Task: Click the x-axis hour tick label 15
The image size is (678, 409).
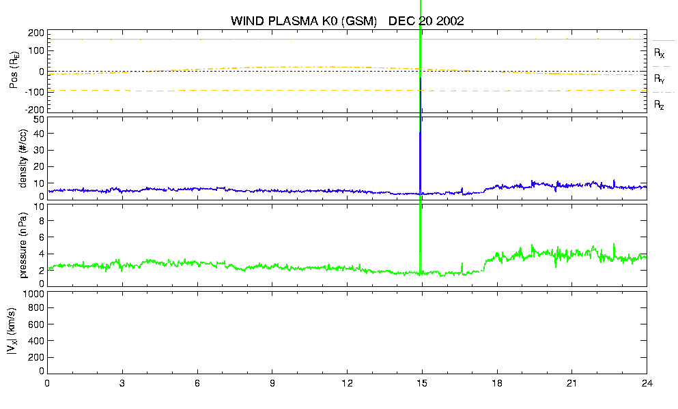Action: tap(422, 384)
